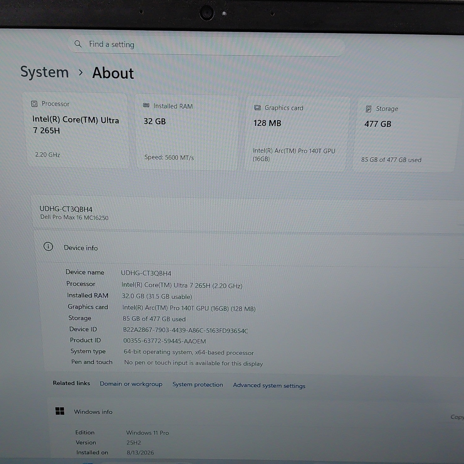Select the 128 MB graphics value
The width and height of the screenshot is (464, 464).
coord(267,123)
